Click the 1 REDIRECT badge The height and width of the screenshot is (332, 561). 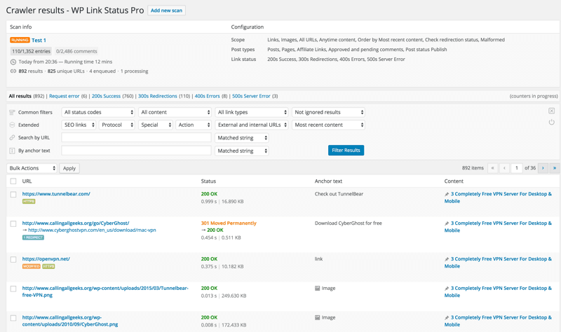pyautogui.click(x=33, y=237)
